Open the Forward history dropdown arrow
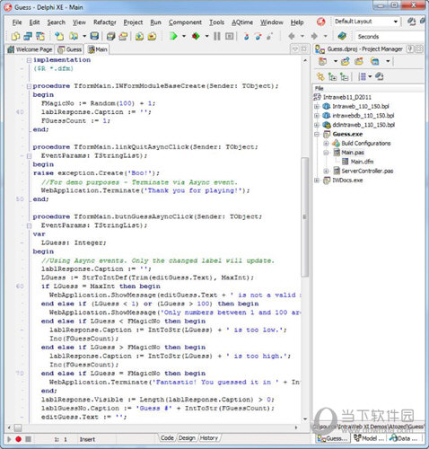429x449 pixels. [325, 36]
